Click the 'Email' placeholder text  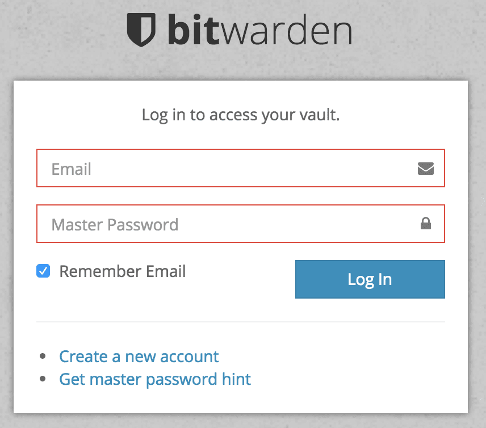click(72, 169)
